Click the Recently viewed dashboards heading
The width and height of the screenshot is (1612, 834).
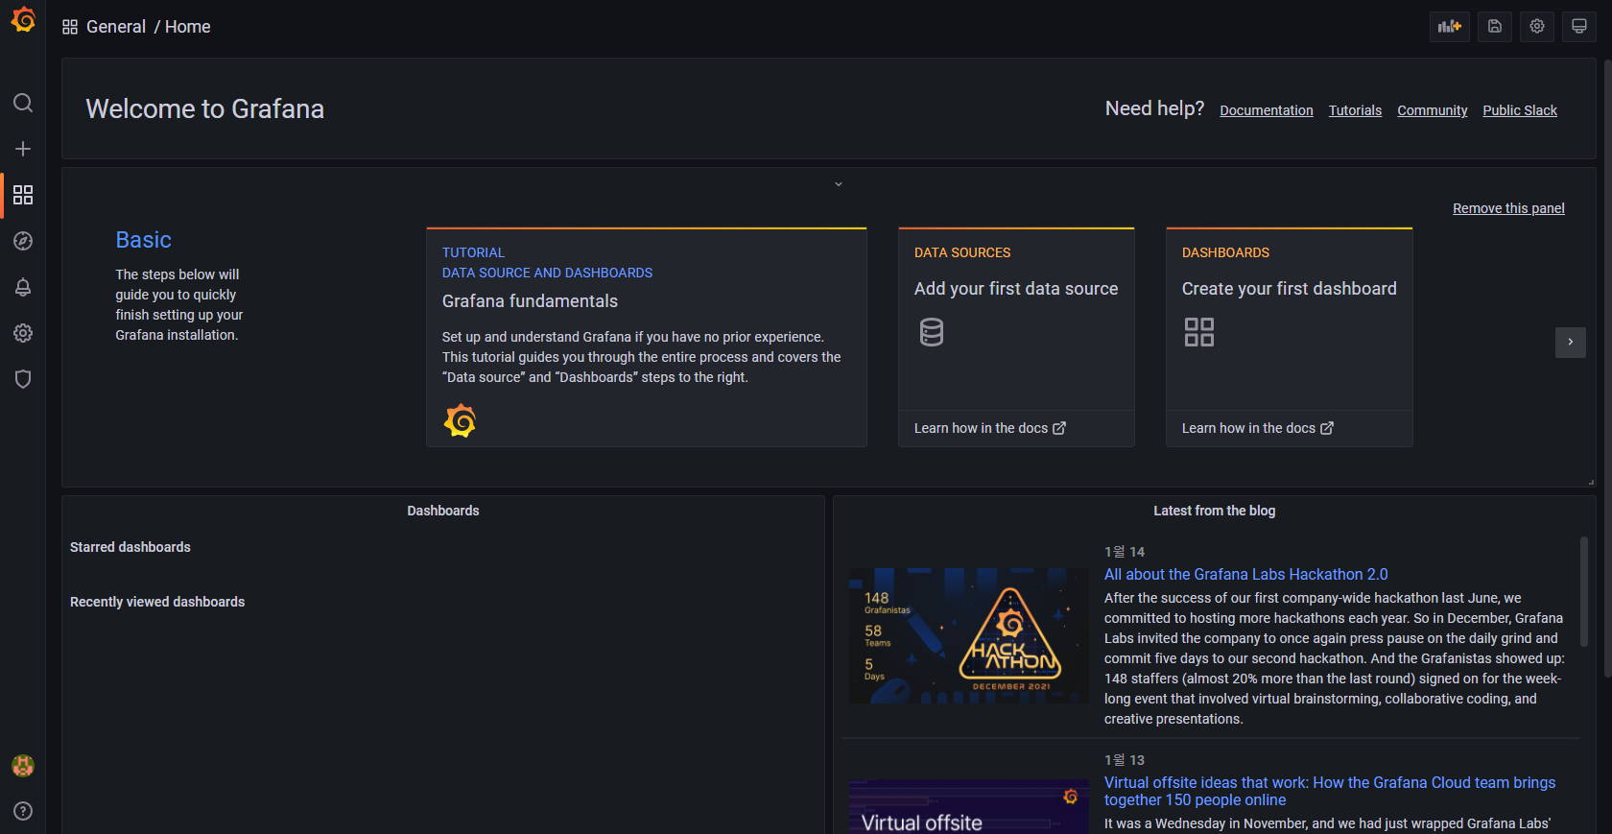(x=157, y=602)
